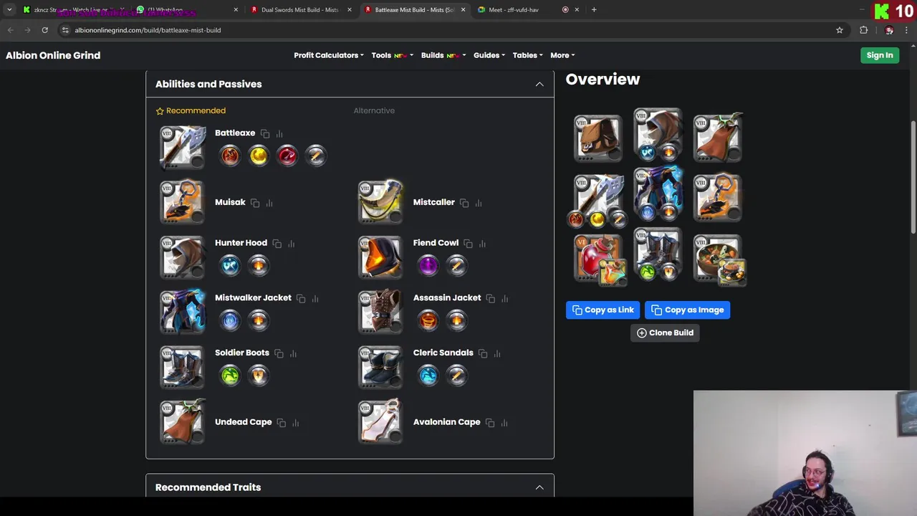Select the fourth Battleaxe passive ability

coord(316,156)
